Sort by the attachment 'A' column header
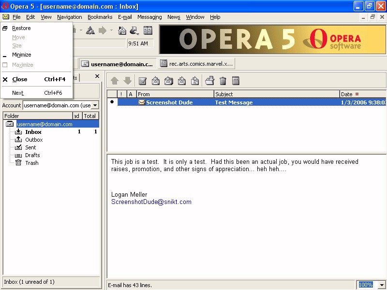 [132, 94]
